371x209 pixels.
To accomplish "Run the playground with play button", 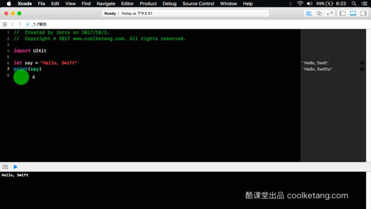I will tap(15, 167).
